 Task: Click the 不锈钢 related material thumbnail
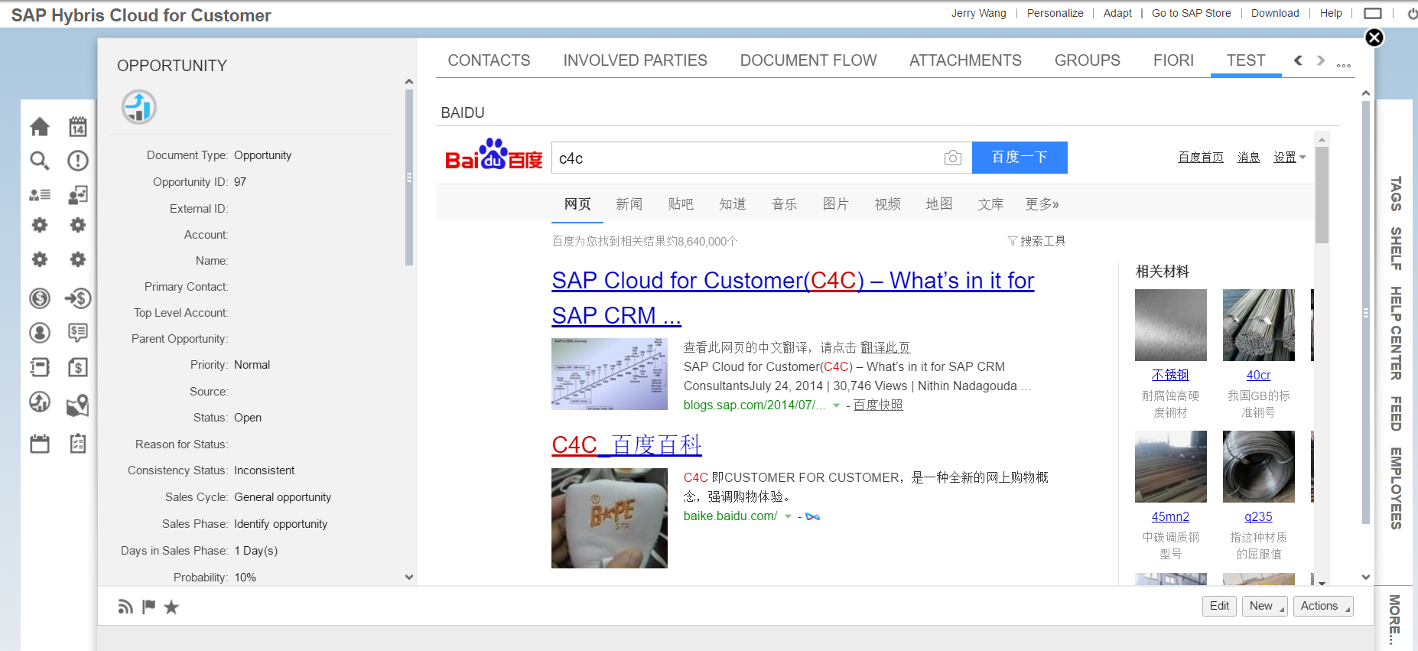[1171, 325]
